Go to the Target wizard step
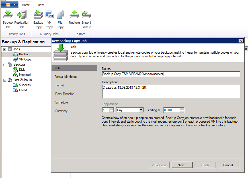Screen dimensions: 248x178 tap(60, 85)
